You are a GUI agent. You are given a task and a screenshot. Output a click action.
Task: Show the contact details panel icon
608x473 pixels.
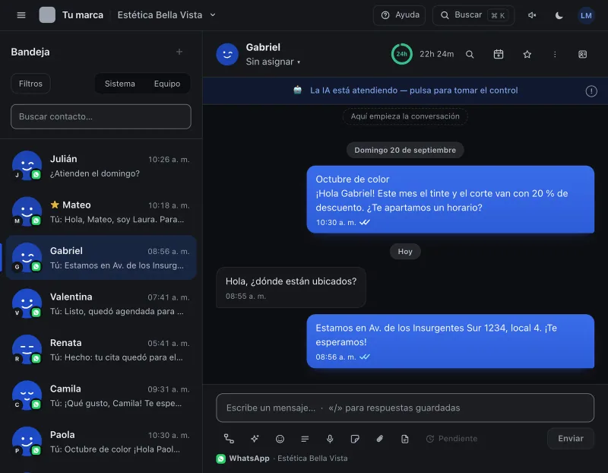[x=582, y=54]
